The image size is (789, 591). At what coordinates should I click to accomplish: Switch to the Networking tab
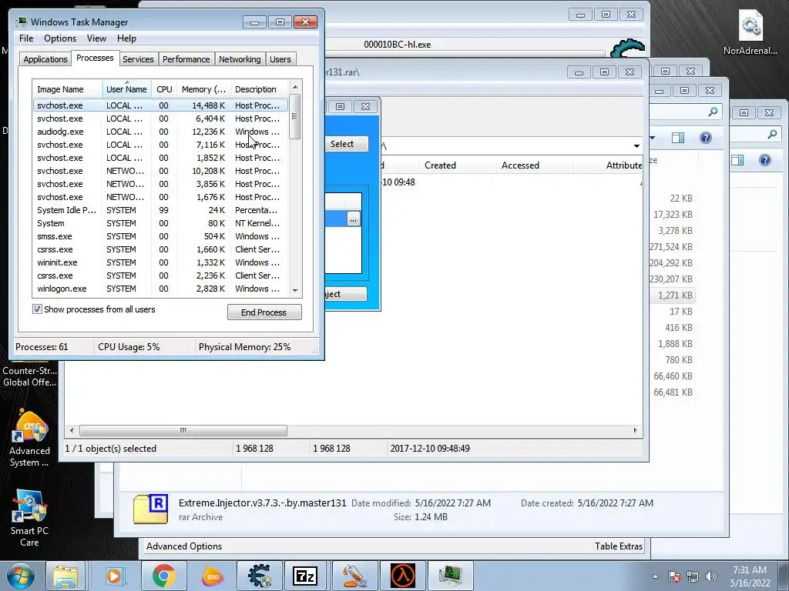pyautogui.click(x=240, y=58)
